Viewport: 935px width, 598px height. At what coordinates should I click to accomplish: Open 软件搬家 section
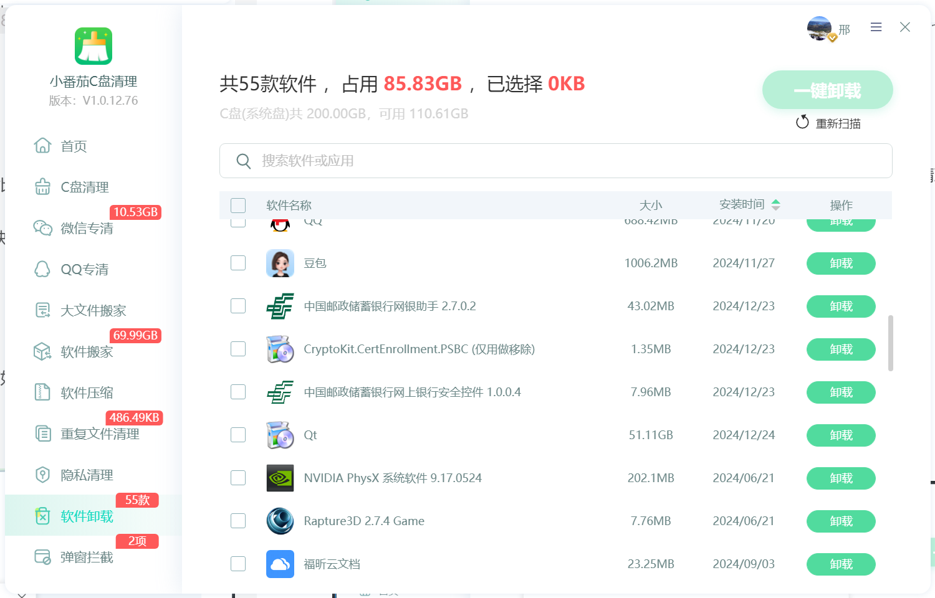(x=87, y=351)
